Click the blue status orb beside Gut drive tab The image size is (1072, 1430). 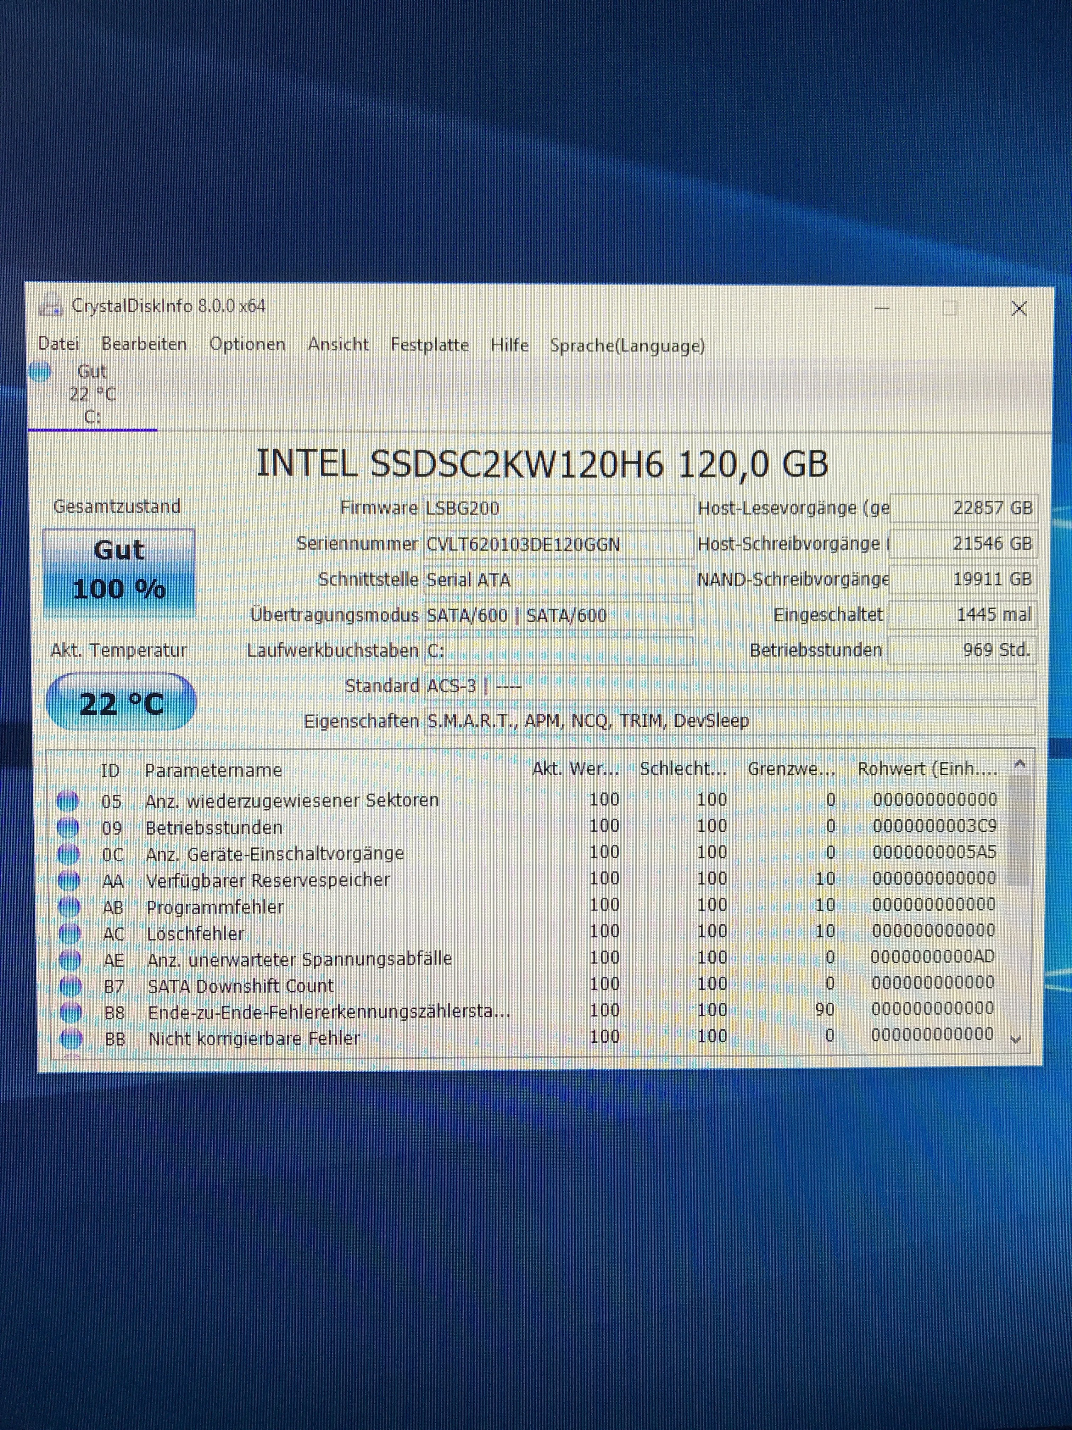click(x=40, y=372)
